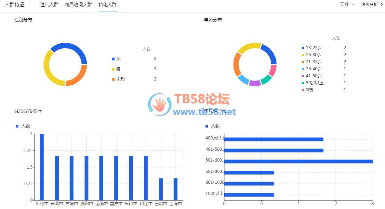This screenshot has width=385, height=209.
Task: Switch to the 进店人群 tab
Action: [x=49, y=5]
